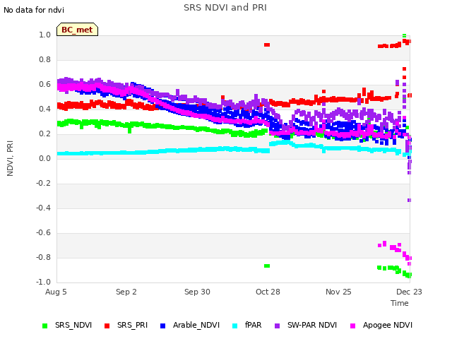
Task: Click the Sep 30 x-axis tick label
Action: point(197,292)
